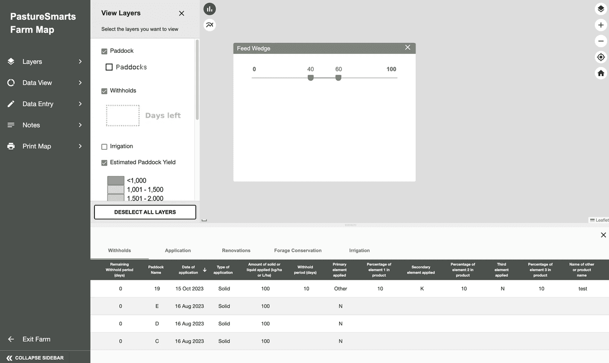Screen dimensions: 609x363
Task: Click the trend line chart icon
Action: [210, 24]
